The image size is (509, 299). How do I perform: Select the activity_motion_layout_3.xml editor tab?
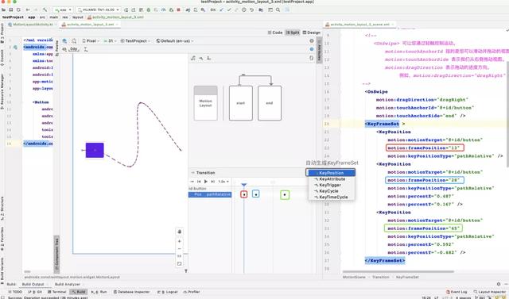tap(90, 25)
